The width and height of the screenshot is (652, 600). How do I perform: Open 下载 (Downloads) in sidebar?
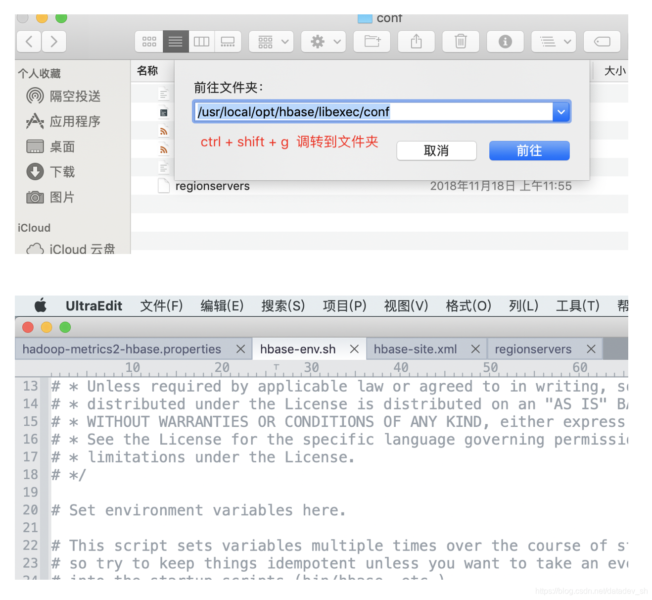tap(51, 172)
